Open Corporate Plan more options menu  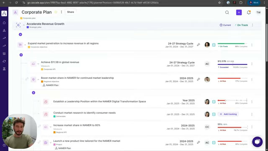tap(62, 12)
